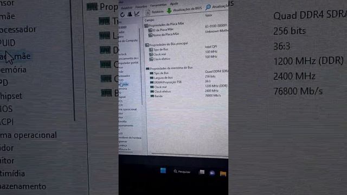Image resolution: width=347 pixels, height=195 pixels.
Task: Click the Relatório report page icon
Action: tap(148, 12)
